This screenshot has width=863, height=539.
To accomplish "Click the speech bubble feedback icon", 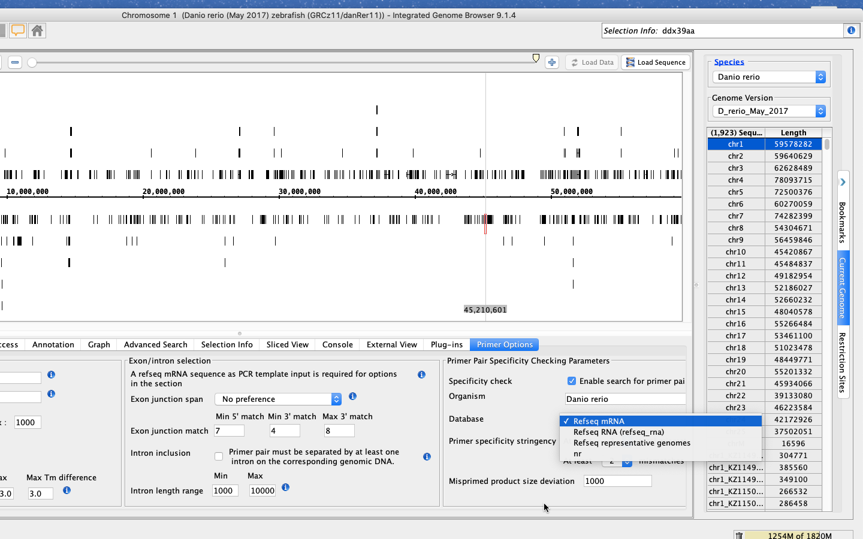I will click(18, 31).
